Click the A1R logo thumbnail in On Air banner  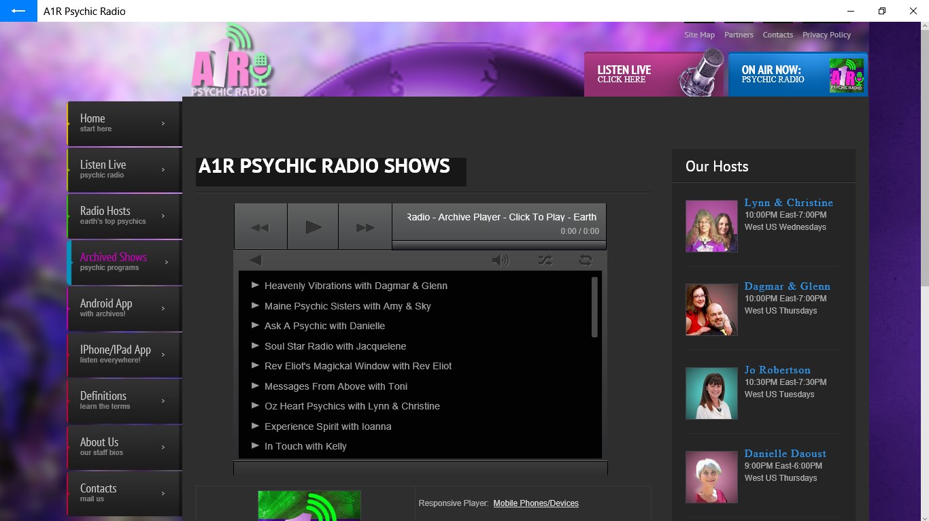point(846,75)
